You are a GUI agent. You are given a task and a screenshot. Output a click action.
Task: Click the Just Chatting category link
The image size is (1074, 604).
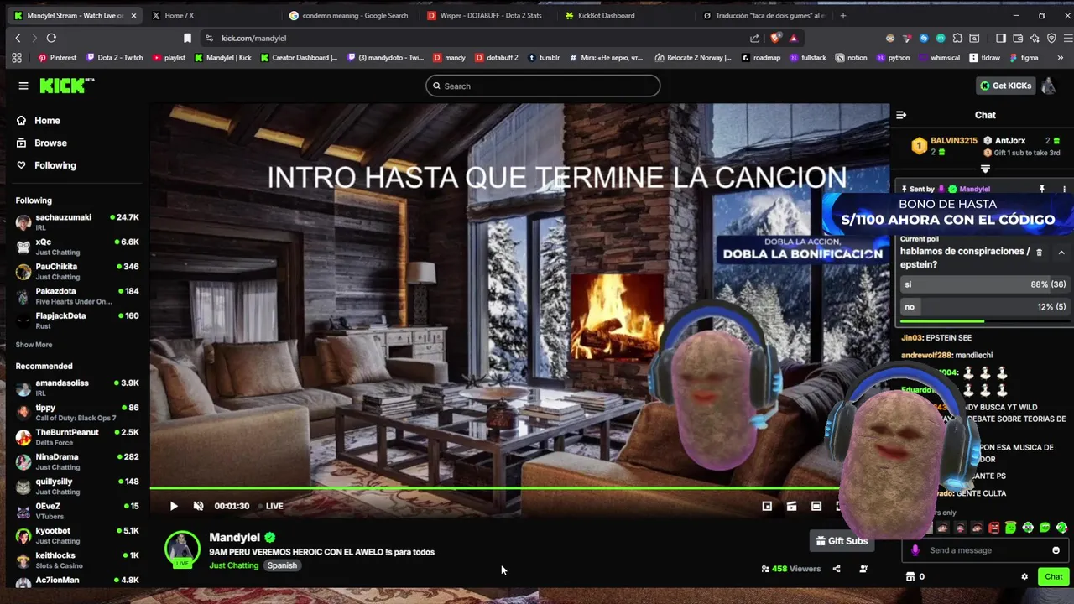pyautogui.click(x=234, y=565)
